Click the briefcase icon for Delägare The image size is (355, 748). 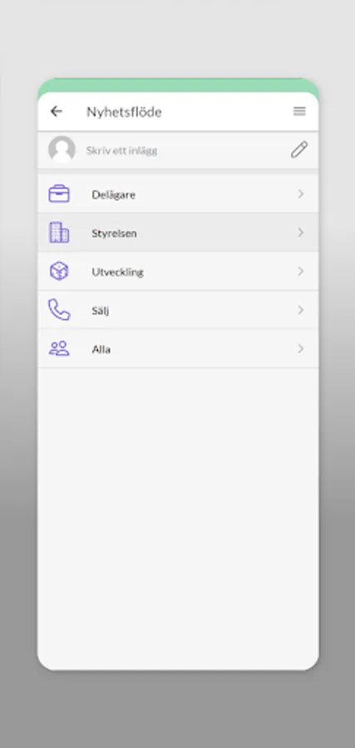tap(59, 194)
